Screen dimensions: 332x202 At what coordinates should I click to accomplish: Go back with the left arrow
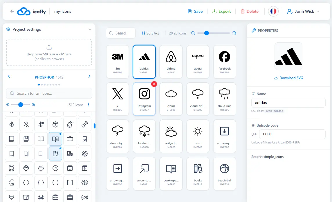pyautogui.click(x=12, y=11)
